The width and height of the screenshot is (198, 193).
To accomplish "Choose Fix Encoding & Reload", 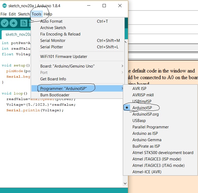I will (x=77, y=34).
